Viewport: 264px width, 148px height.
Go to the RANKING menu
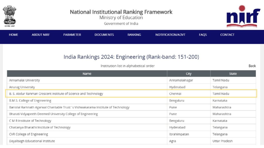(134, 35)
